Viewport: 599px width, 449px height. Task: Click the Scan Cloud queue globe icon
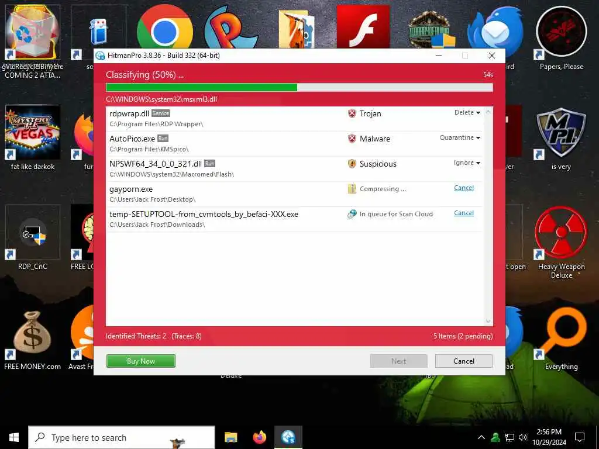point(352,214)
